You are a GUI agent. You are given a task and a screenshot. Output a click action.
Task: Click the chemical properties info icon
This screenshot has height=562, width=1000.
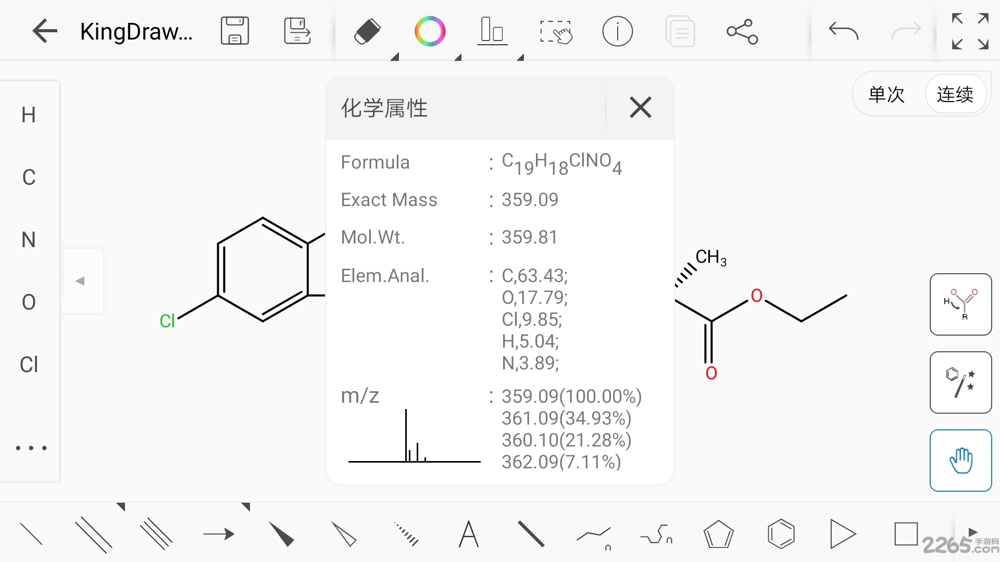click(x=617, y=31)
